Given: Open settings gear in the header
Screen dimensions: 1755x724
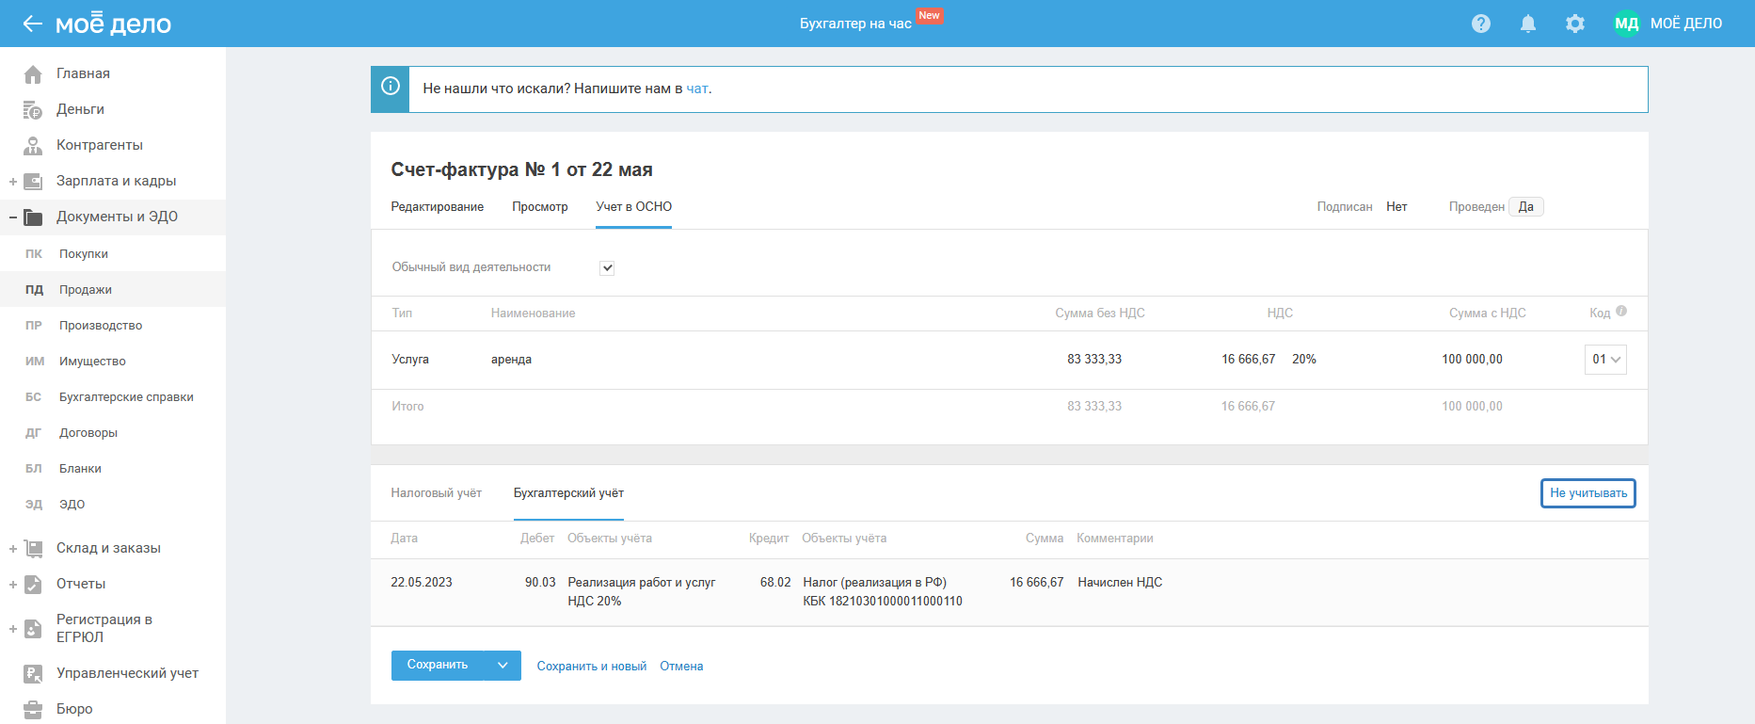Looking at the screenshot, I should [1575, 24].
